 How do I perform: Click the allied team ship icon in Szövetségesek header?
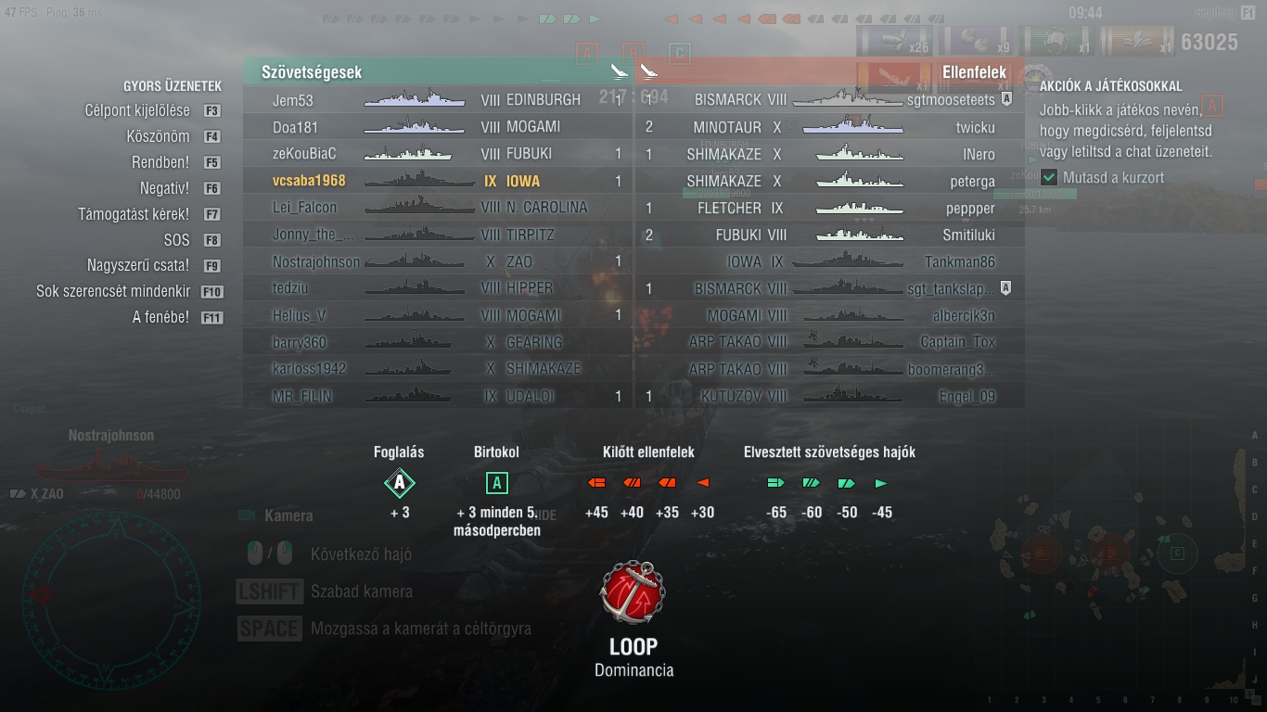(619, 71)
